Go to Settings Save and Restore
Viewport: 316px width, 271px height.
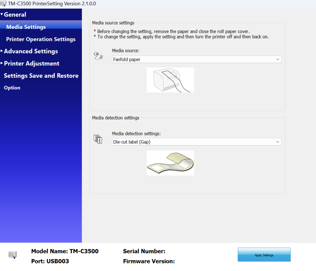click(41, 76)
